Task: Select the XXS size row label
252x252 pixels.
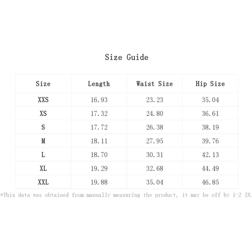Action: click(43, 100)
